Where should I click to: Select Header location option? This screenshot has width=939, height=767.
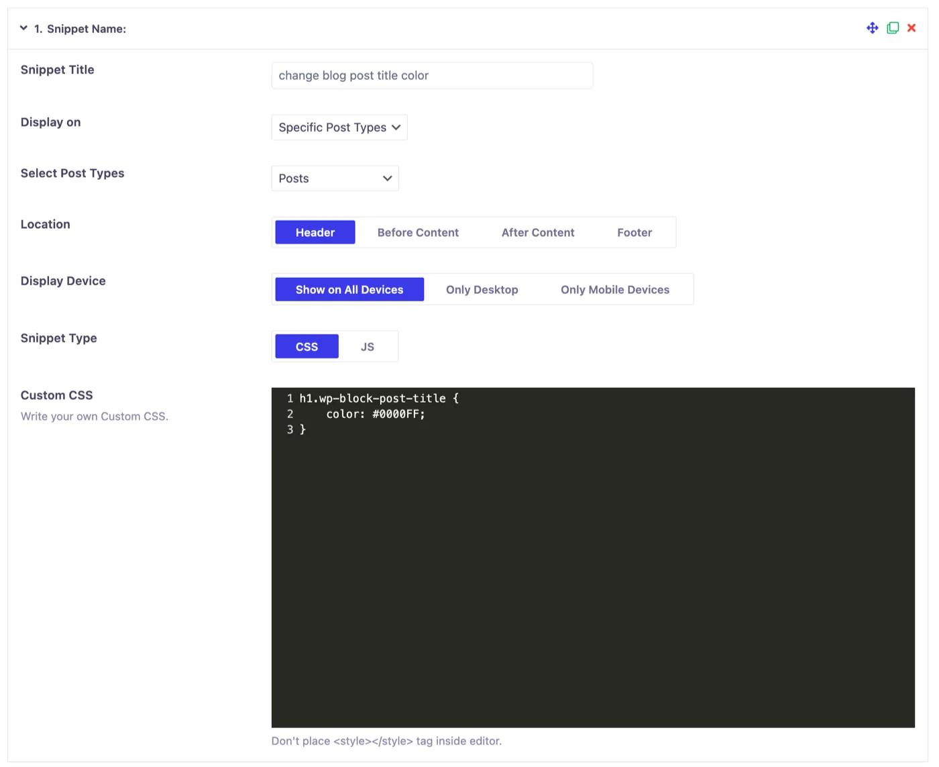point(315,232)
